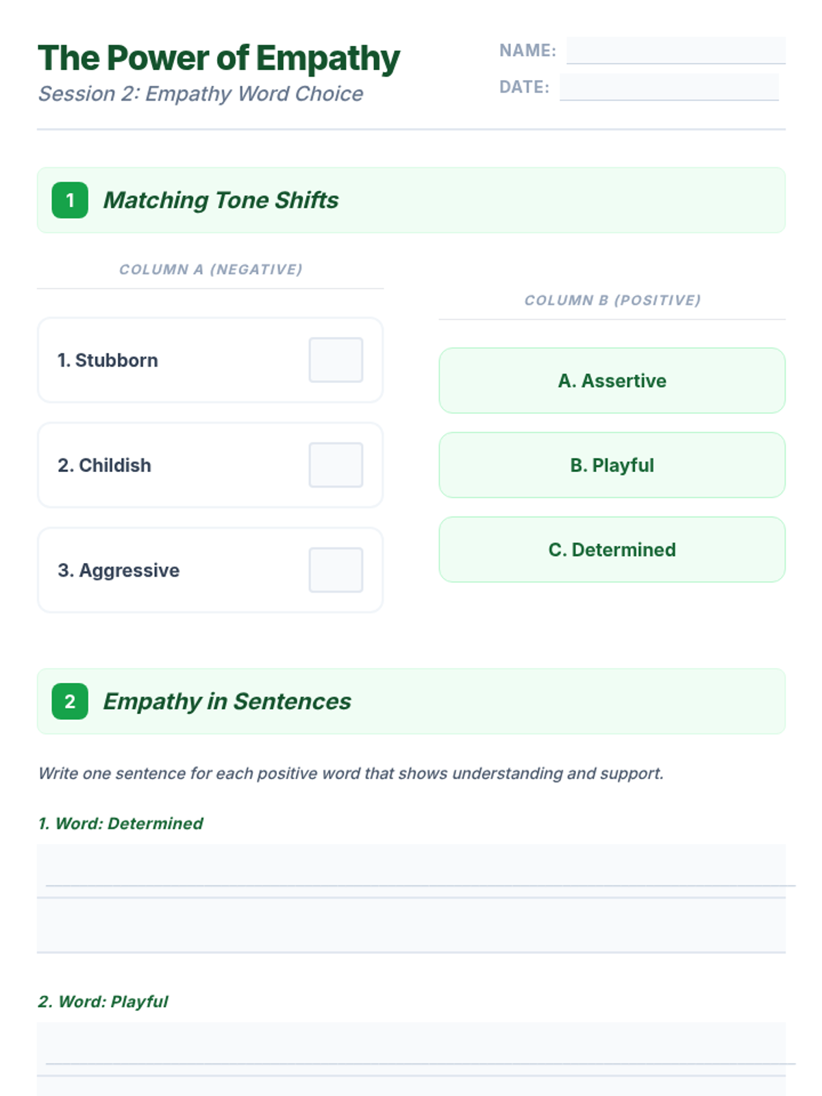
Task: Select the C. Determined option card
Action: [x=612, y=549]
